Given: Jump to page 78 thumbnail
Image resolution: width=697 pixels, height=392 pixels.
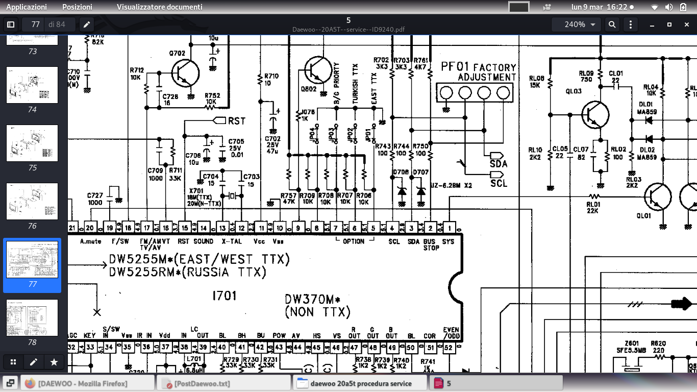Looking at the screenshot, I should (x=32, y=317).
